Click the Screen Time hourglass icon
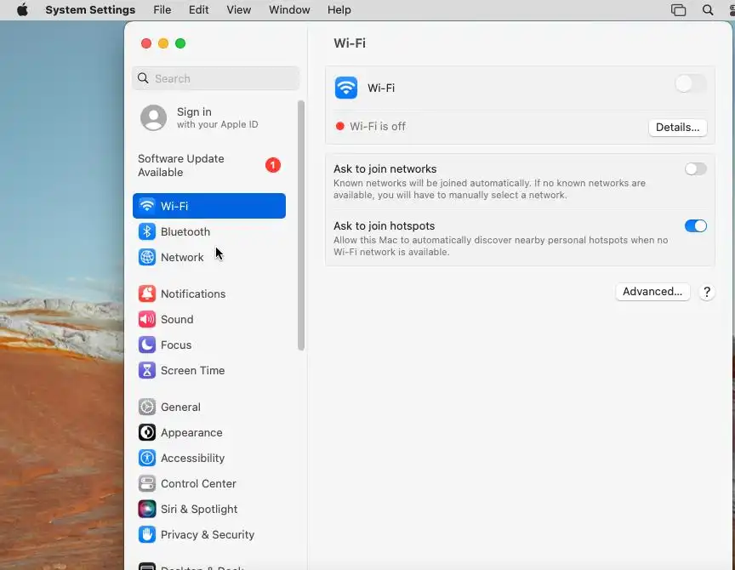 (x=147, y=370)
